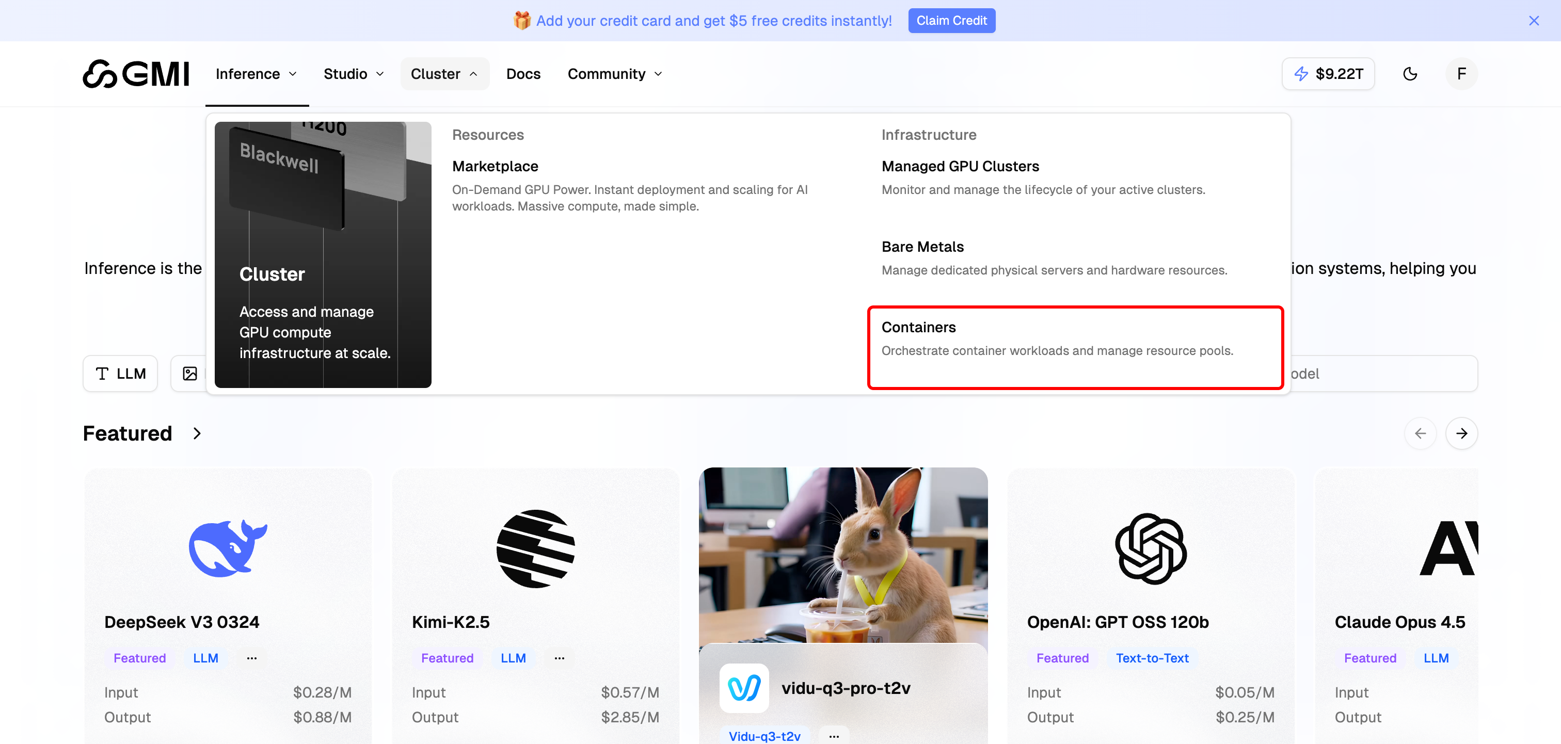Open Managed GPU Clusters entry
Image resolution: width=1561 pixels, height=744 pixels.
coord(960,166)
